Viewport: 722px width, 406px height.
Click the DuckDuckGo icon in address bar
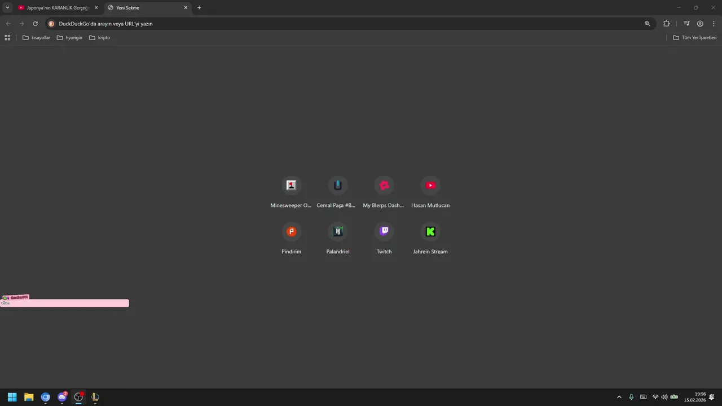click(x=51, y=24)
